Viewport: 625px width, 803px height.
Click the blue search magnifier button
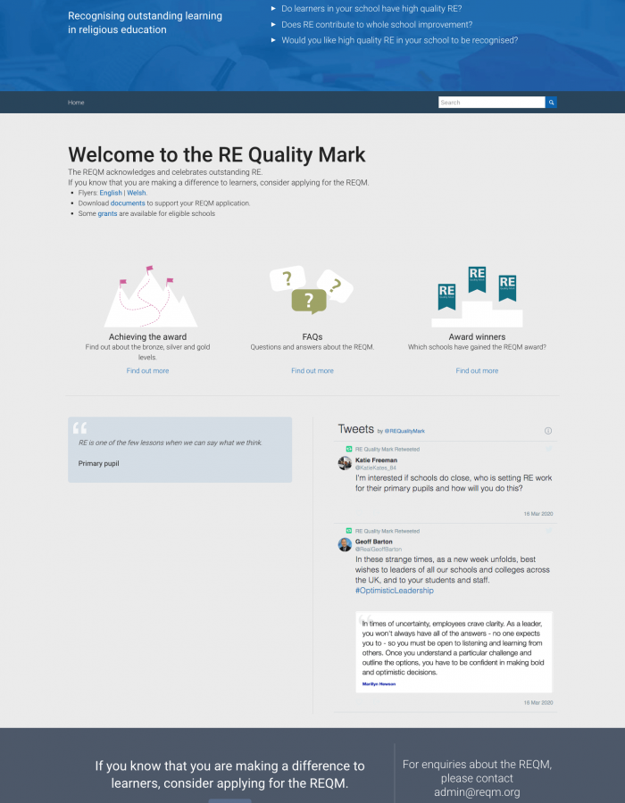(551, 103)
